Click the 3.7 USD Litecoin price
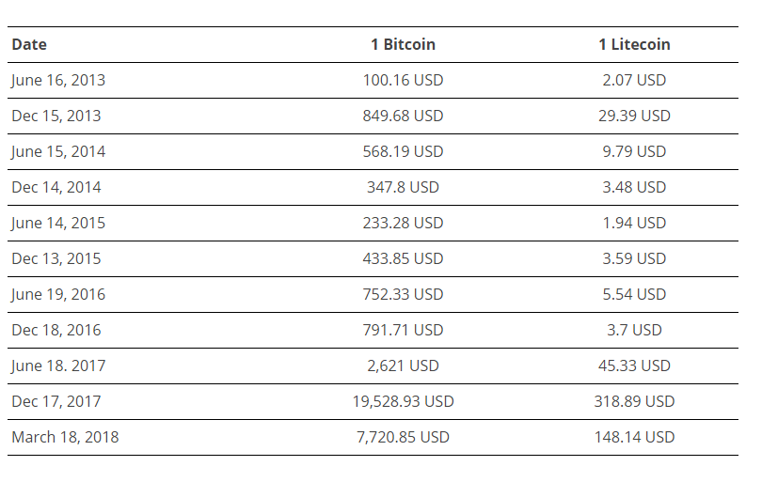 (634, 330)
